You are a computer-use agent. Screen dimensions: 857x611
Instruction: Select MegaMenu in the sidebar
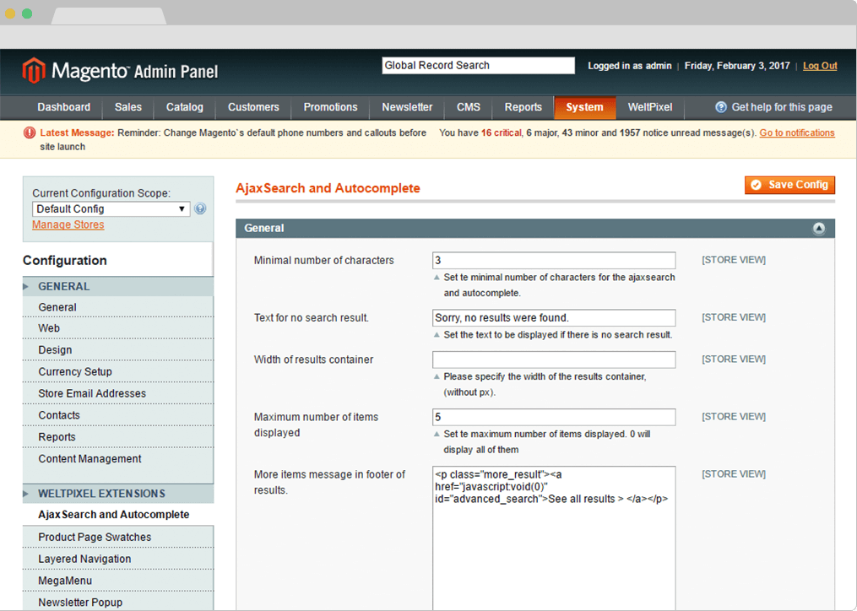(118, 581)
